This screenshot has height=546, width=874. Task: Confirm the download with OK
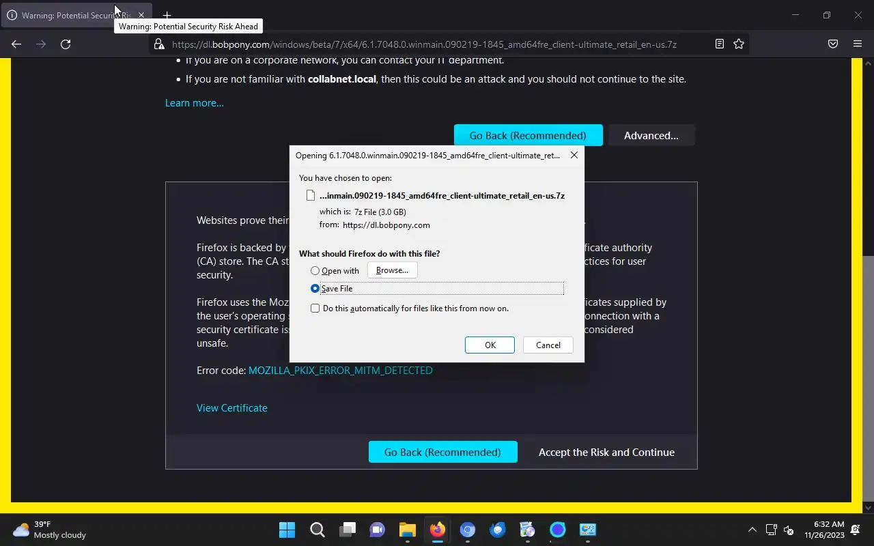490,345
